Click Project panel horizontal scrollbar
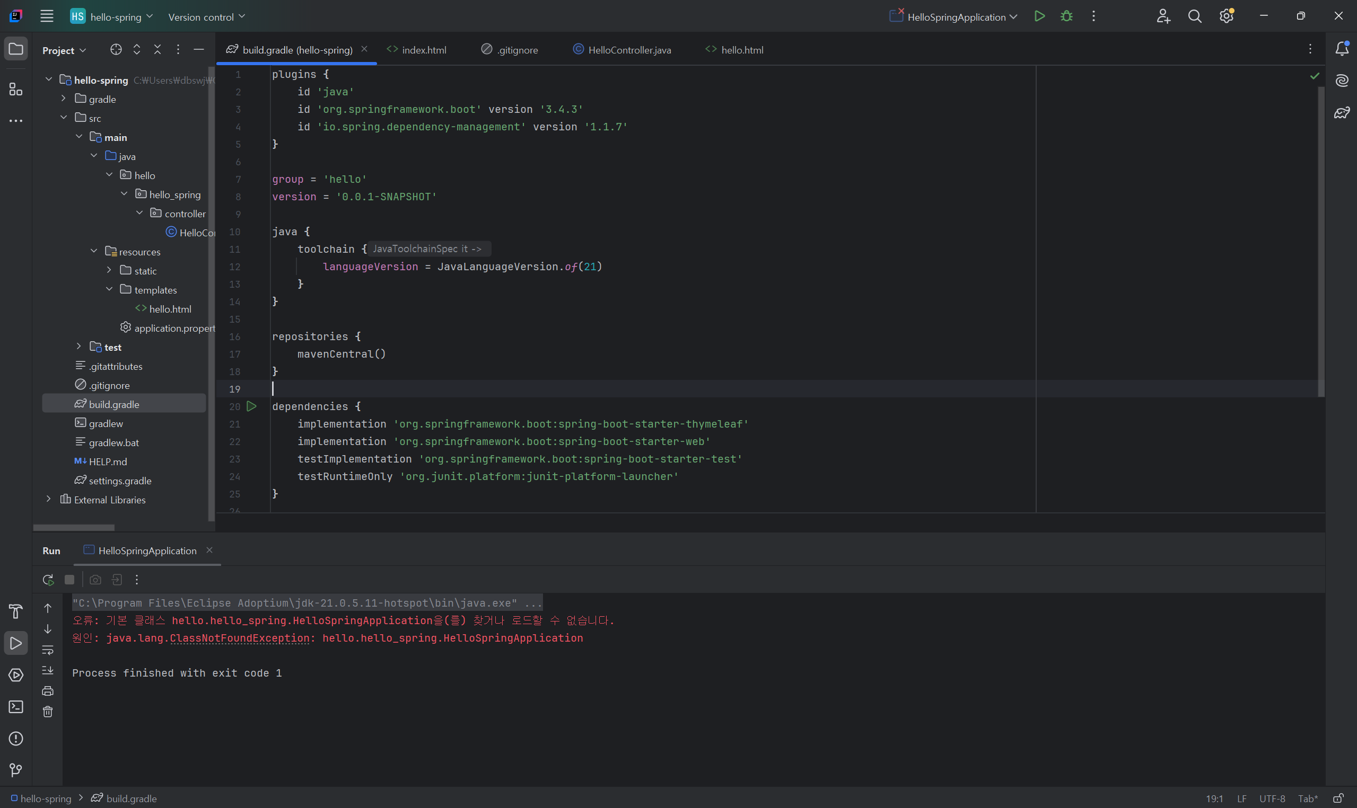 pos(74,527)
